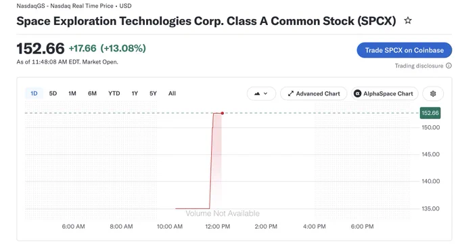Click the mountain chart type icon
This screenshot has width=460, height=249.
[257, 93]
